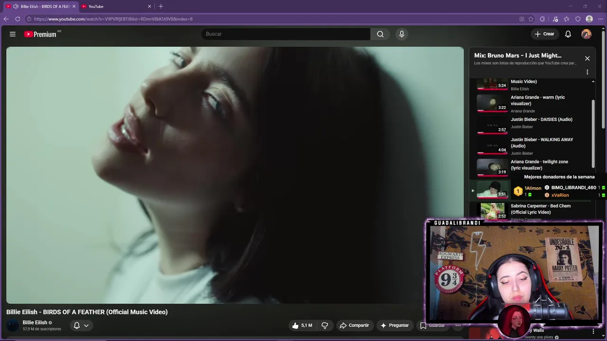The width and height of the screenshot is (607, 341).
Task: Open the media control music note icon
Action: pos(555,19)
